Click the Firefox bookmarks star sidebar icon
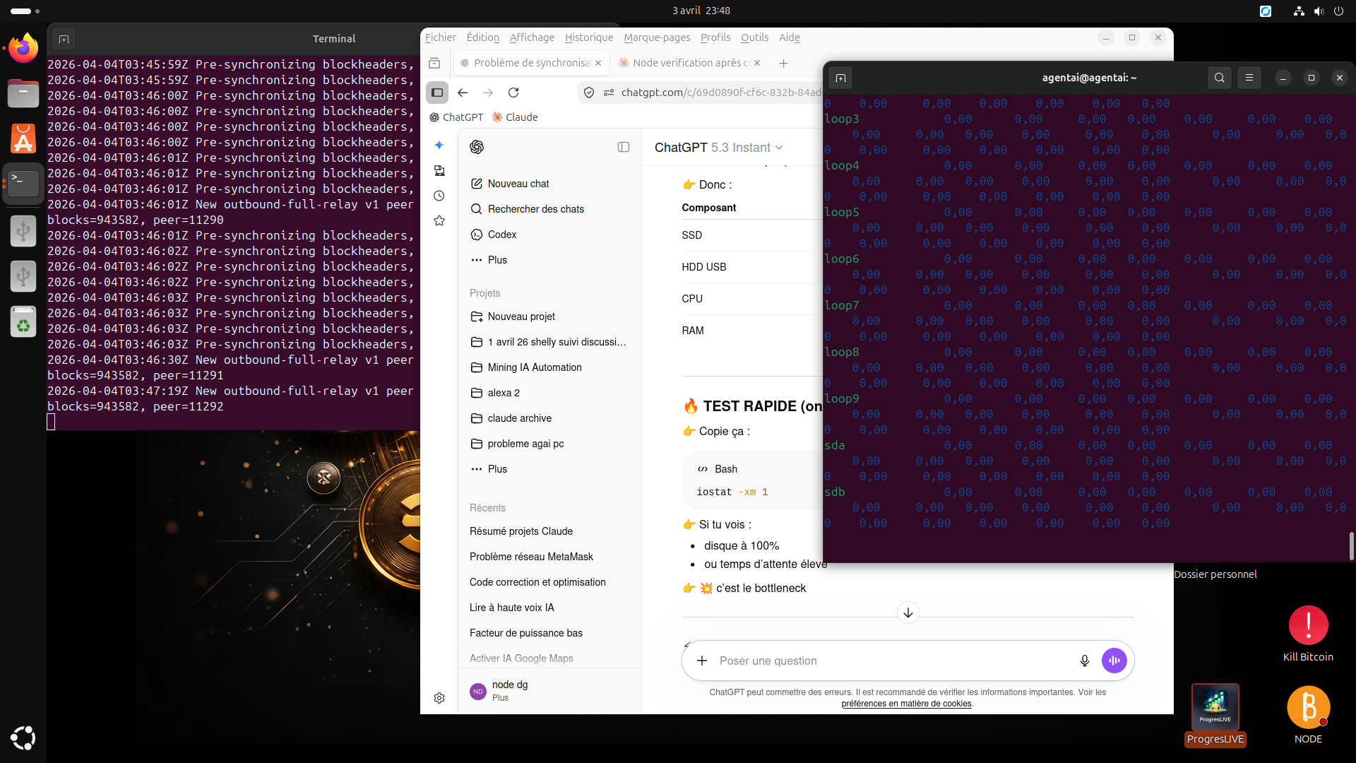Viewport: 1356px width, 763px height. 439,220
